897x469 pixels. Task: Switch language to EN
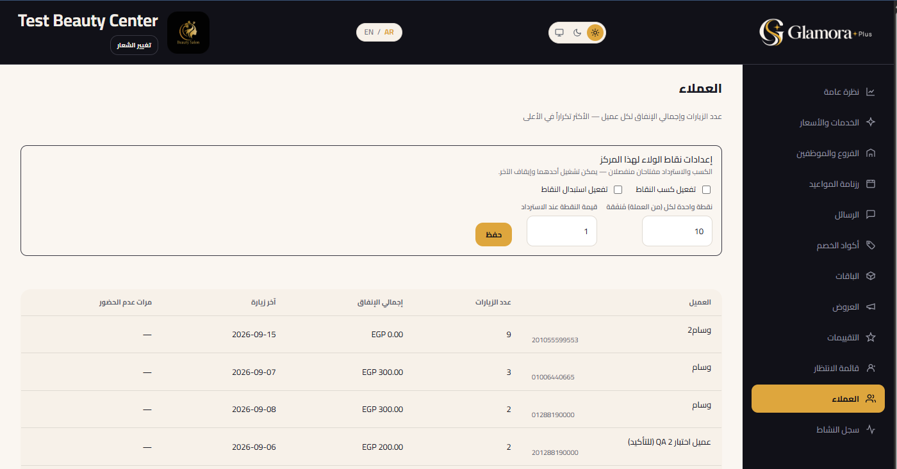click(369, 33)
